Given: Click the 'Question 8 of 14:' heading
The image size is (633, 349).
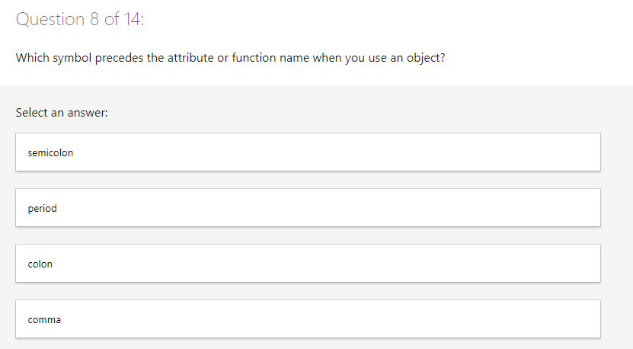Looking at the screenshot, I should 80,20.
